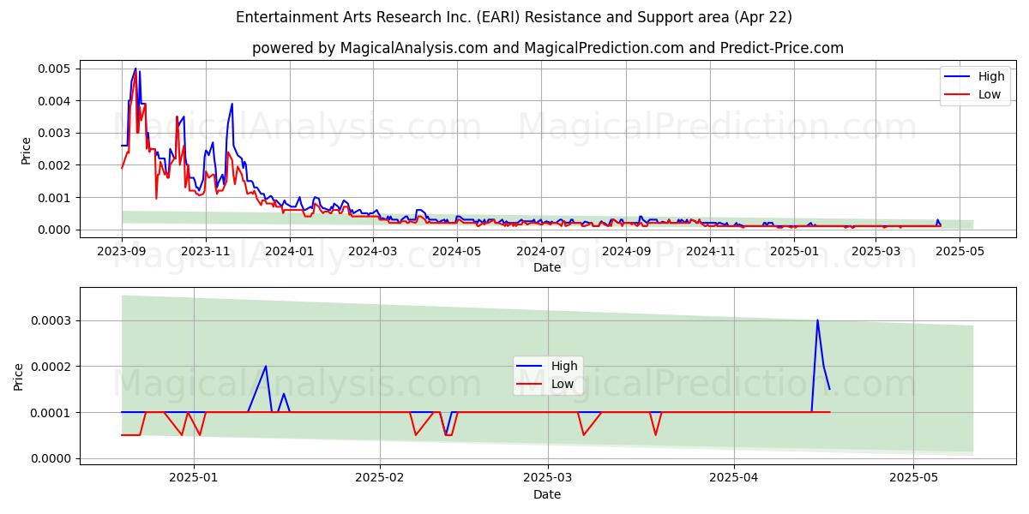Click the '0.002' y-axis tick label
Viewport: 1029px width, 514px height.
(55, 165)
